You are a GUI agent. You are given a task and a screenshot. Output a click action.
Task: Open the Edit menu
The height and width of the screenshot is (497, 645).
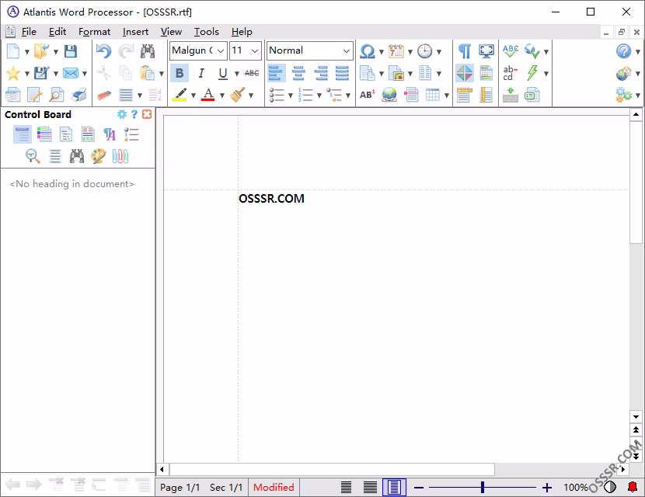tap(58, 32)
